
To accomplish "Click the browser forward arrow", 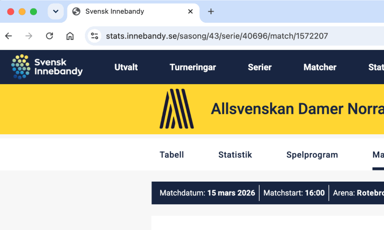I will point(29,36).
